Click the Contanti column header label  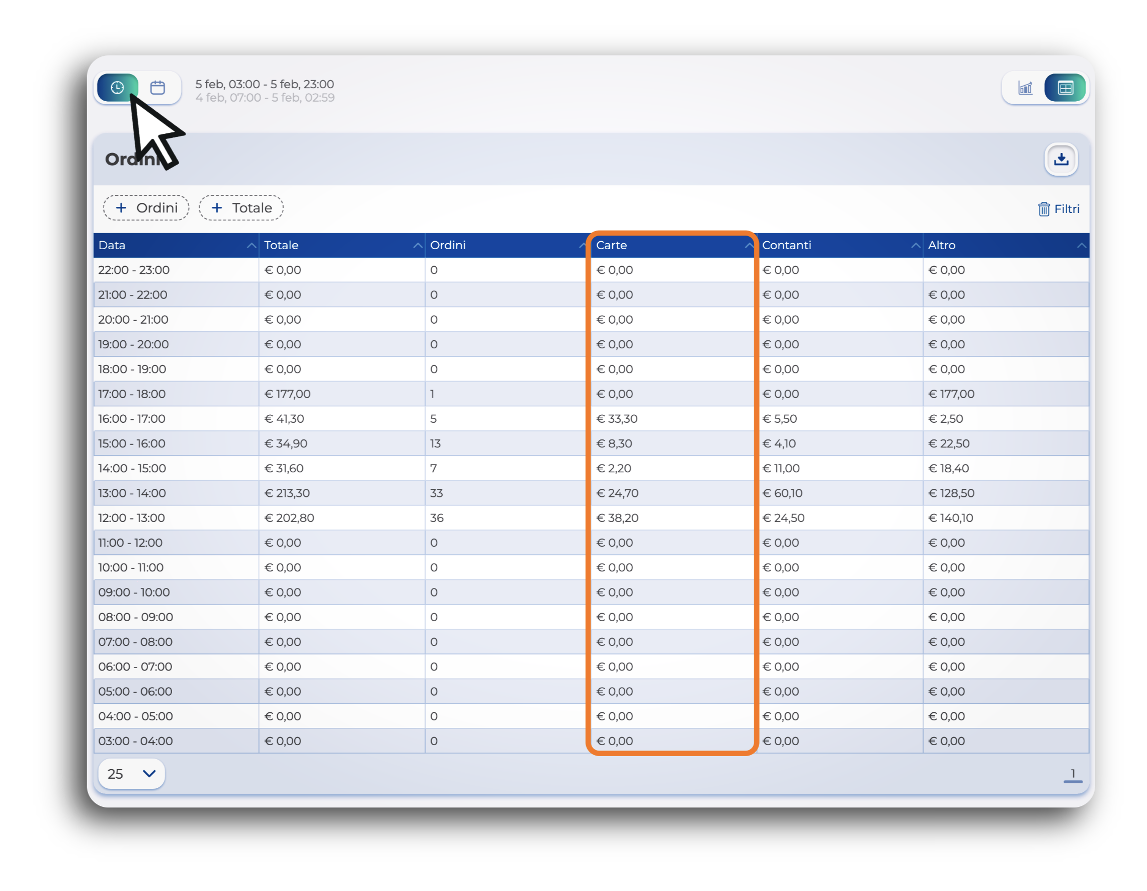point(786,246)
